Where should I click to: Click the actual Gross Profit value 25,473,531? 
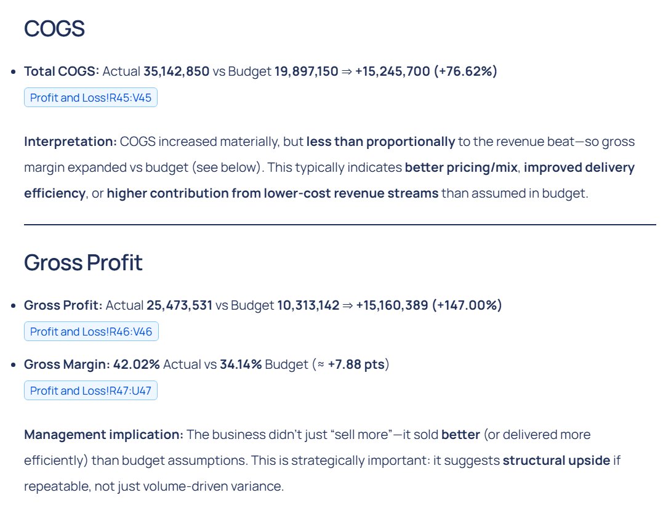[179, 305]
